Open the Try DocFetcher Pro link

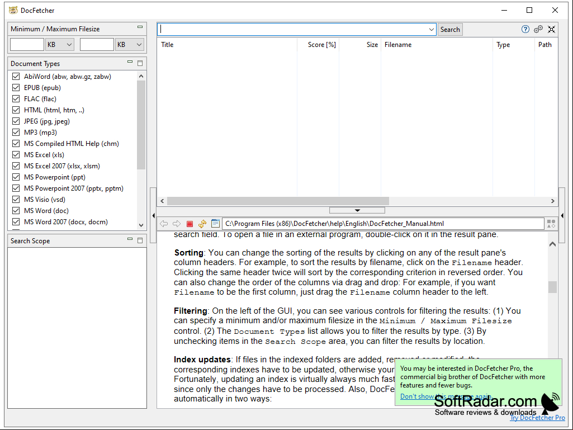[538, 418]
